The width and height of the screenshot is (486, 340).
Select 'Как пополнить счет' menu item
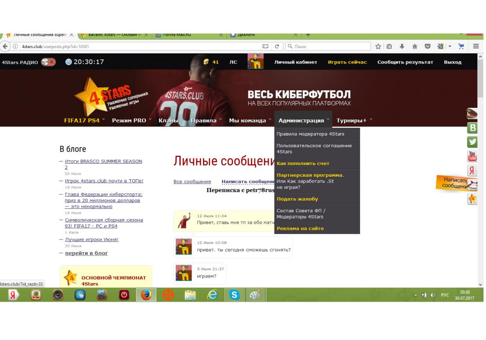coord(303,164)
